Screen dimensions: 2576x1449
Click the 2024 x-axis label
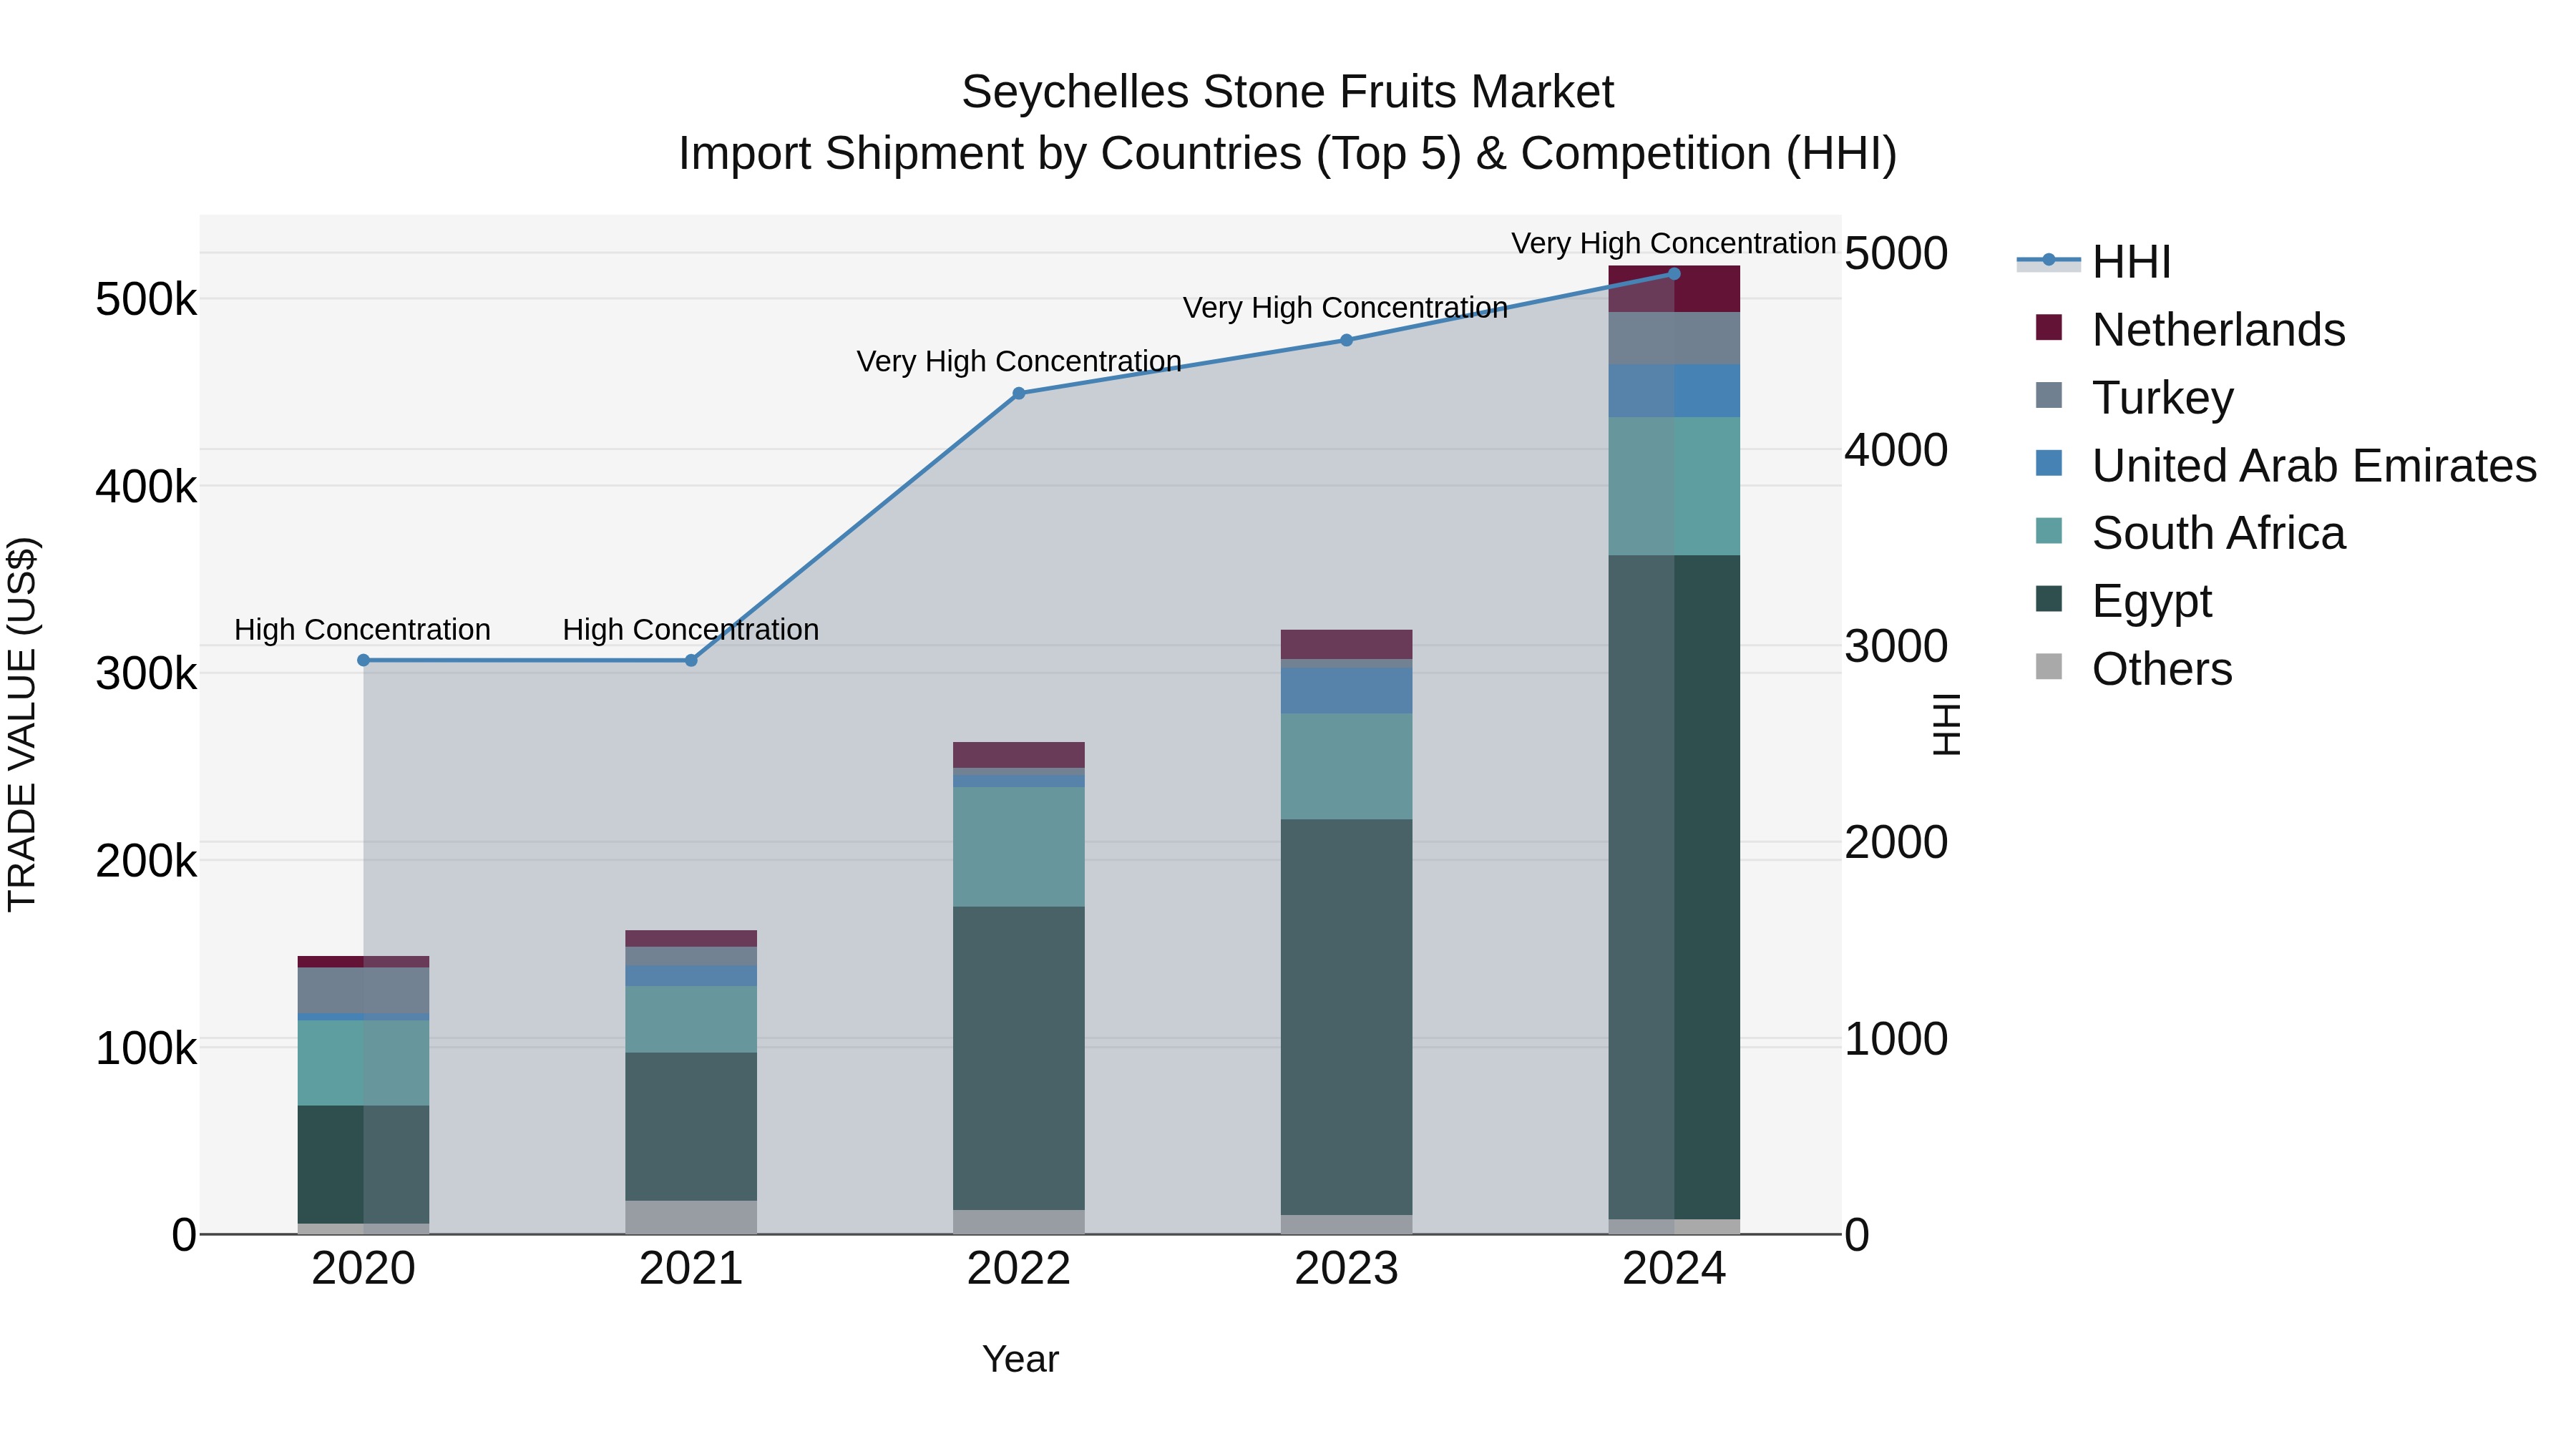(x=1674, y=1269)
